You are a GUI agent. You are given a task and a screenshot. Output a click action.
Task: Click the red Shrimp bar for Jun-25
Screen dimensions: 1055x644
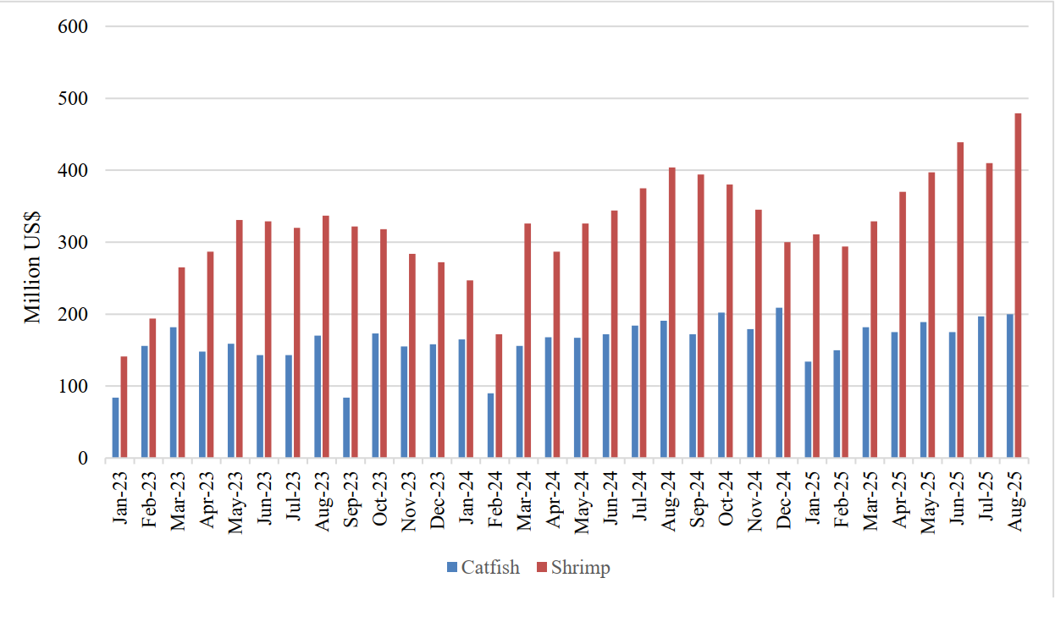point(960,300)
